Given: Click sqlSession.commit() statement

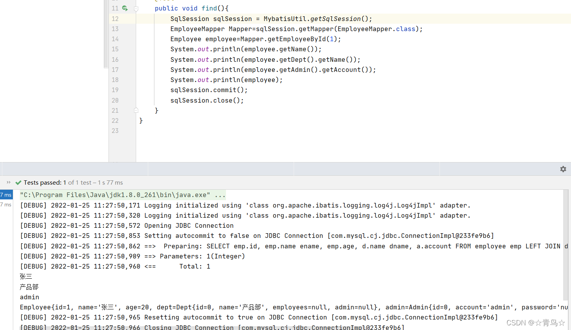Looking at the screenshot, I should click(x=209, y=90).
